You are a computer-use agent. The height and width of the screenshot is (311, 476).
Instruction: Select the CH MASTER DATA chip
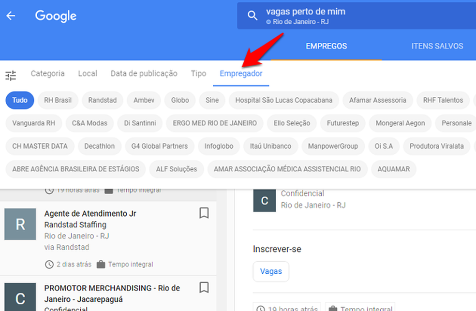pyautogui.click(x=40, y=146)
